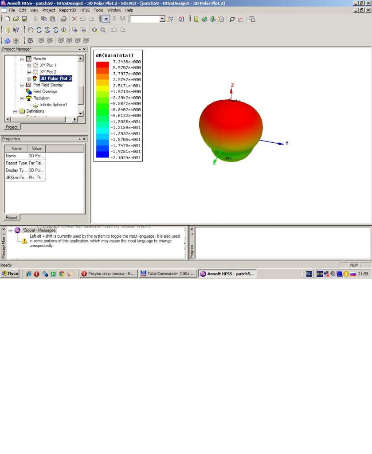The height and width of the screenshot is (454, 372).
Task: Collapse the Definitions folder node
Action: [x=16, y=111]
